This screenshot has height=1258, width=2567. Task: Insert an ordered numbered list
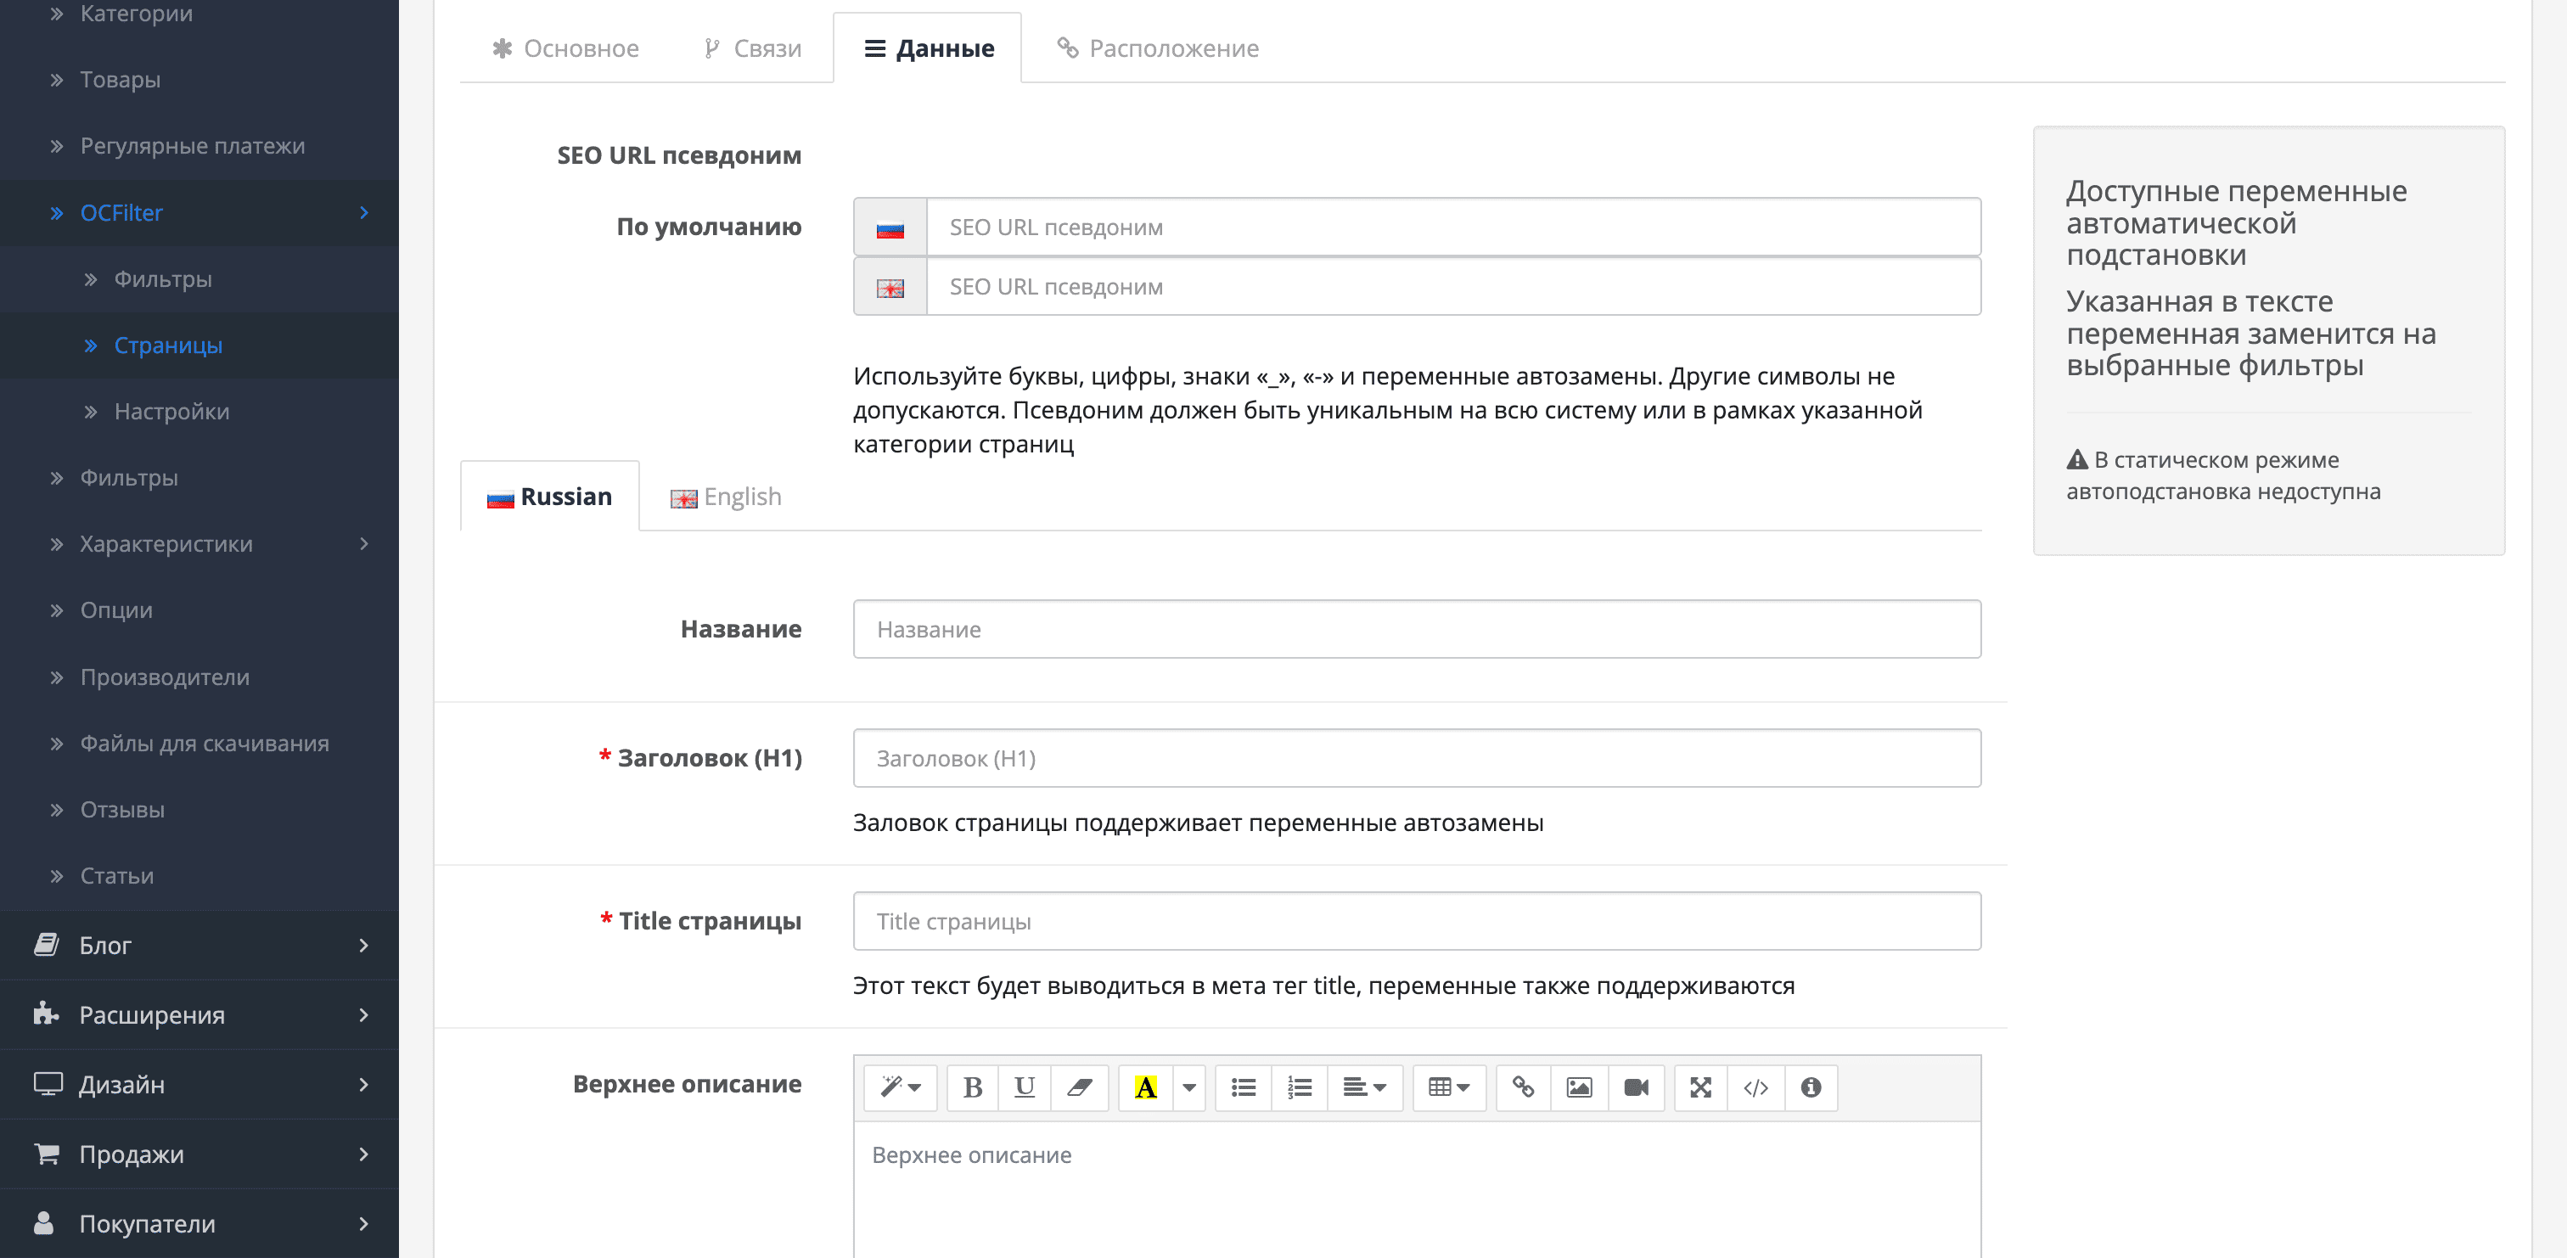pyautogui.click(x=1300, y=1087)
